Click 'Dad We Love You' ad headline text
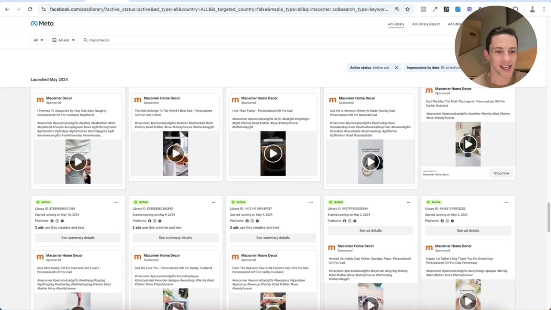This screenshot has height=310, width=551. coord(173,268)
